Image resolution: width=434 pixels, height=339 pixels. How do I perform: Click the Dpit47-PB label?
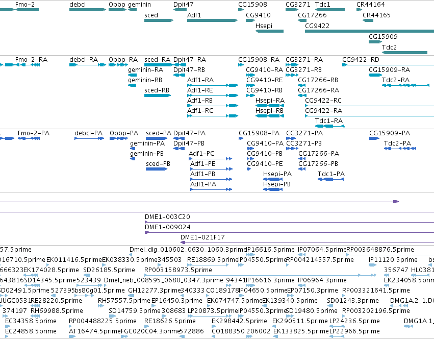click(x=189, y=143)
